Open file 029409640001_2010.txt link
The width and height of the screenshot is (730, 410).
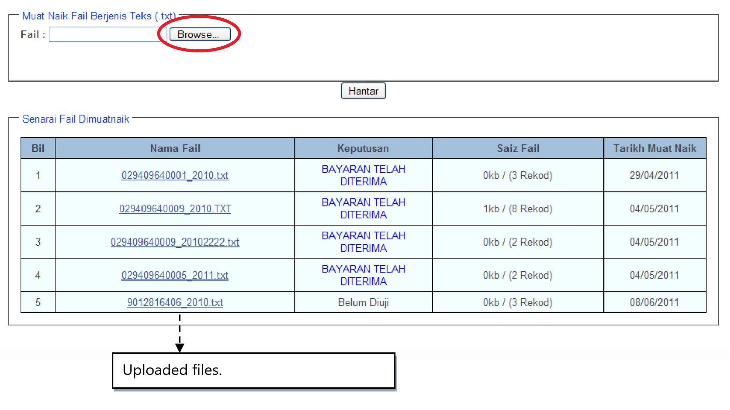[x=175, y=175]
